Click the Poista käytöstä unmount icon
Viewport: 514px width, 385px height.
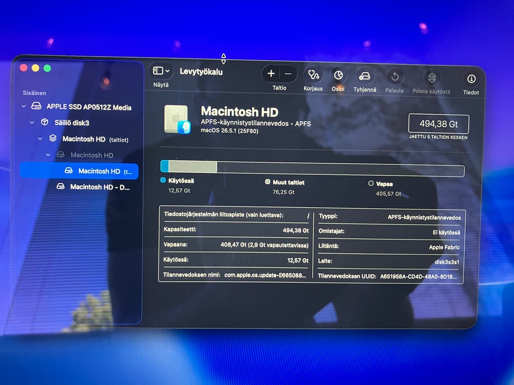point(432,78)
